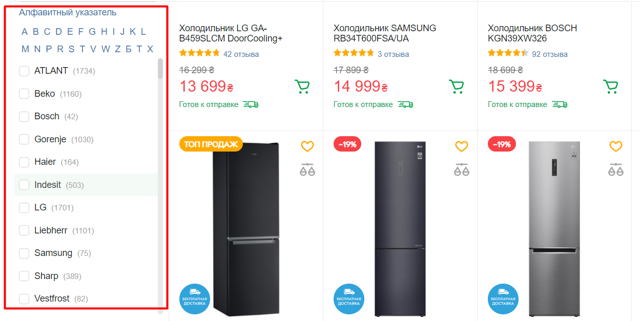Add the ТОП ПРОДАЖ fridge to wishlist
Viewport: 640px width, 321px height.
coord(307,147)
